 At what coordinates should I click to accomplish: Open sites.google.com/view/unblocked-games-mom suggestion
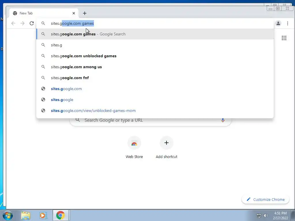(x=155, y=110)
